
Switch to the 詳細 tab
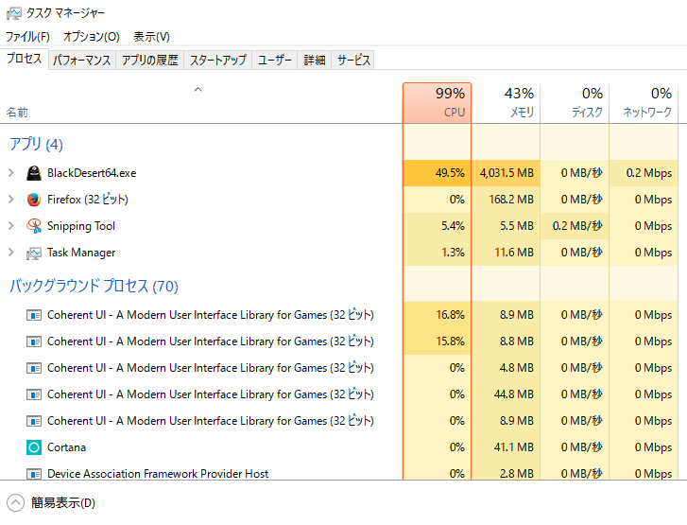coord(315,61)
